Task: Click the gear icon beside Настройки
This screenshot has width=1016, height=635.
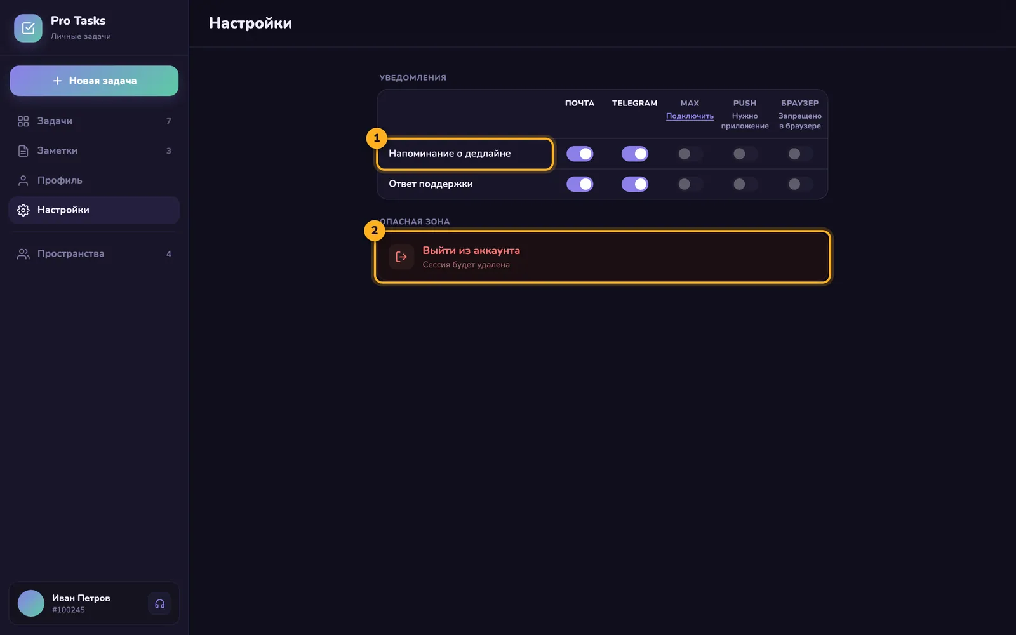Action: click(23, 210)
